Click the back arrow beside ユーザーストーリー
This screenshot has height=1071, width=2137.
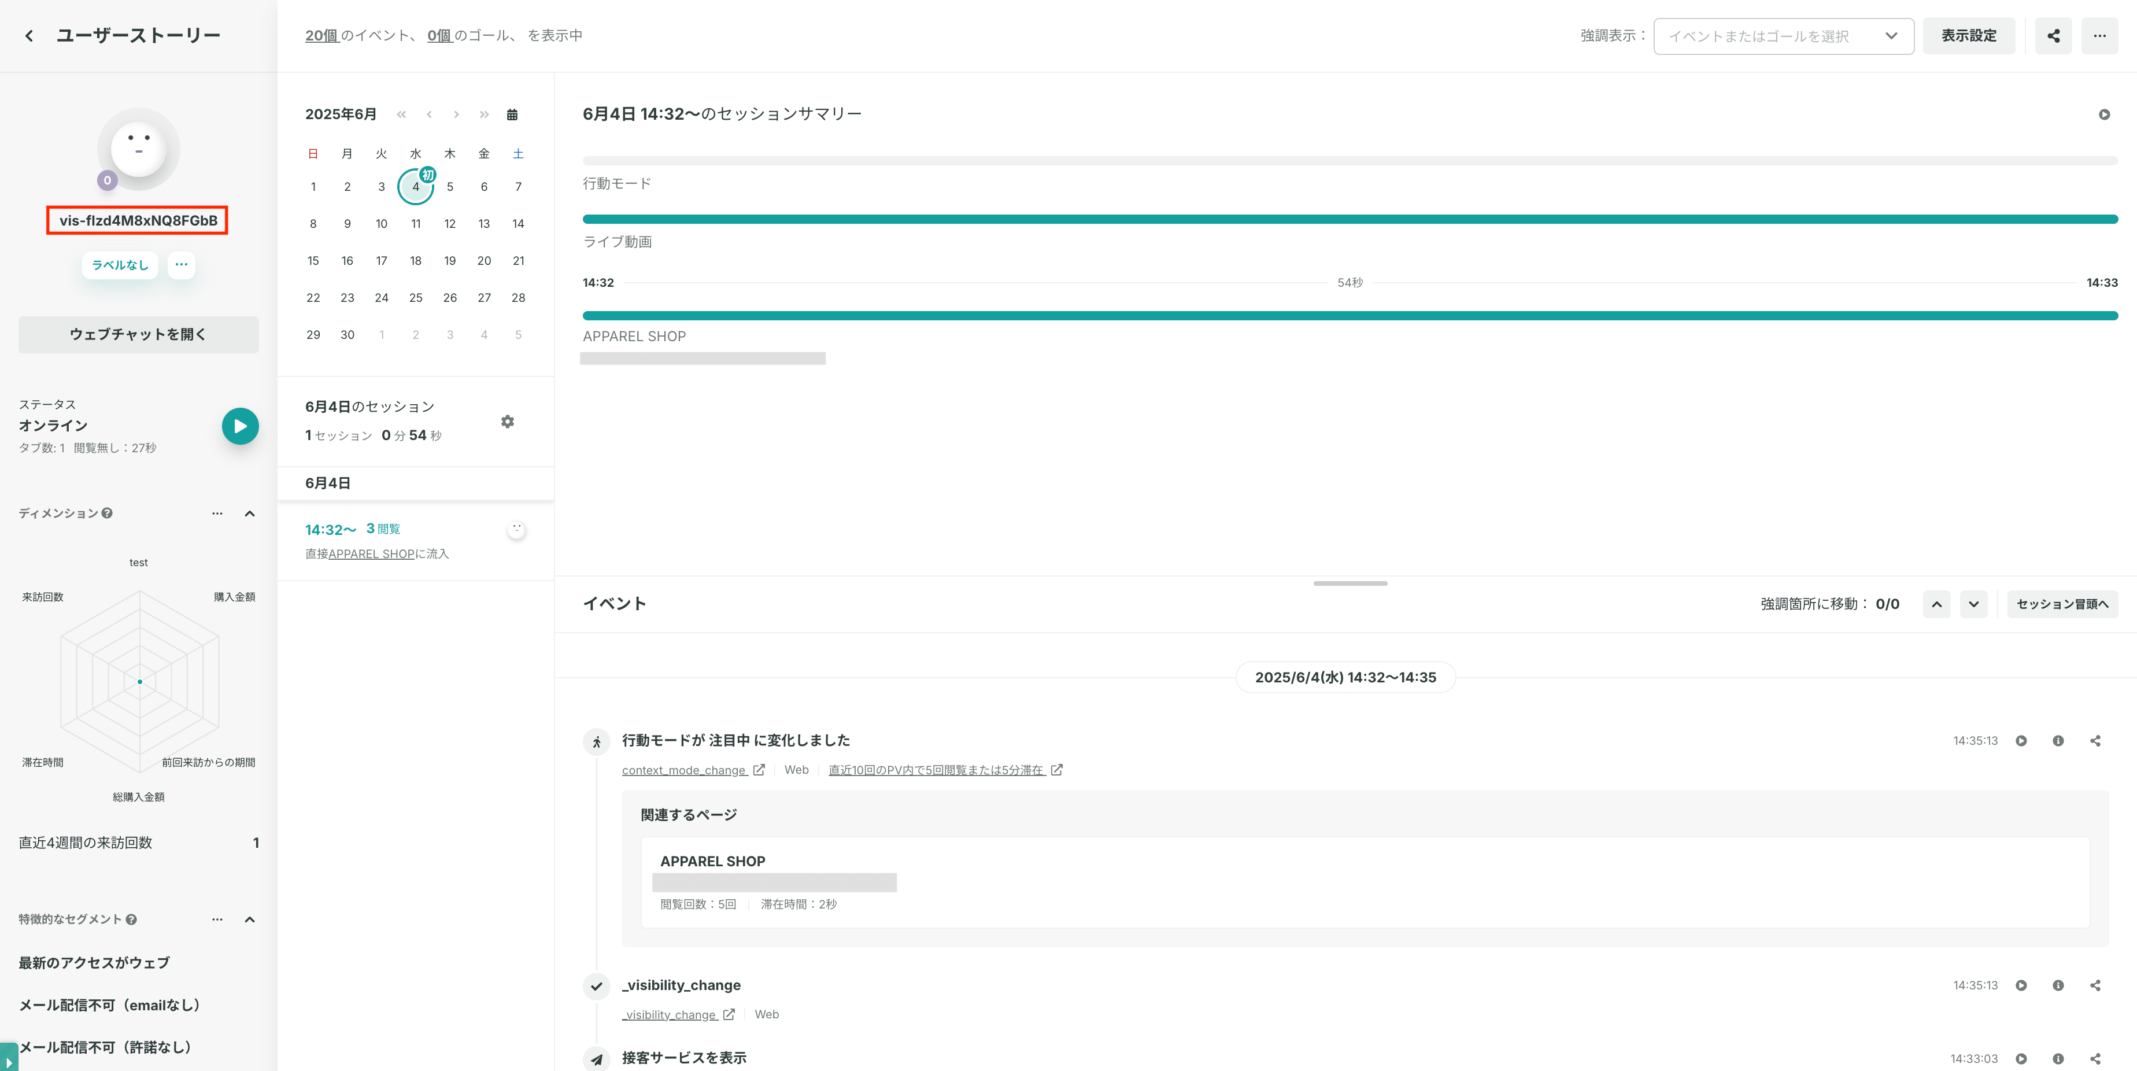(x=29, y=36)
